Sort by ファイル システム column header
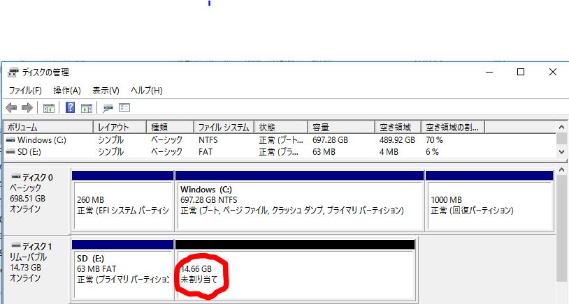The height and width of the screenshot is (304, 569). point(224,128)
